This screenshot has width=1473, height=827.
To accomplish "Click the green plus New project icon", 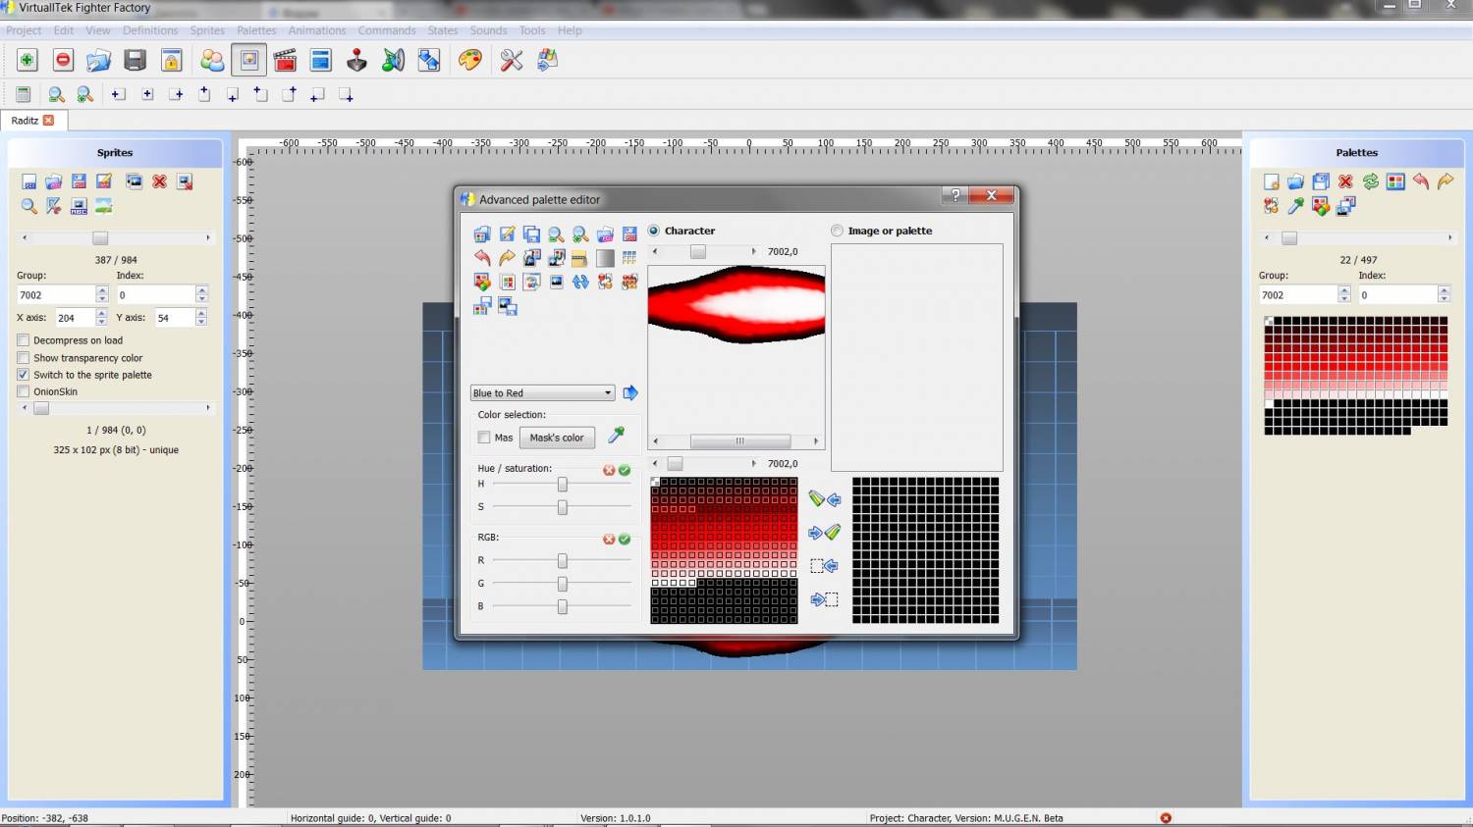I will (27, 61).
